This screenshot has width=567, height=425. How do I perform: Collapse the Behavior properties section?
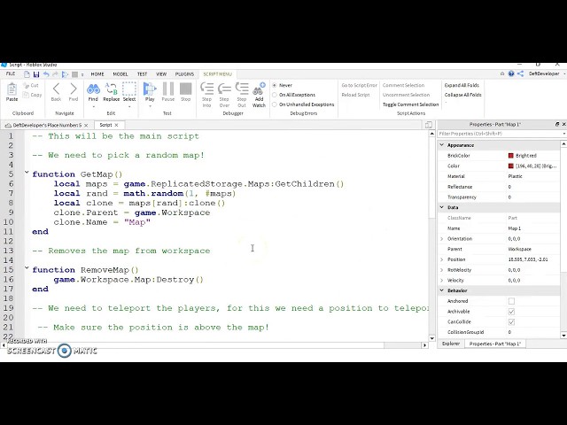coord(442,290)
